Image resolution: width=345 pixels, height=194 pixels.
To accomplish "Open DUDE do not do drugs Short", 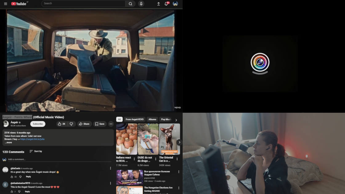I will 148,139.
